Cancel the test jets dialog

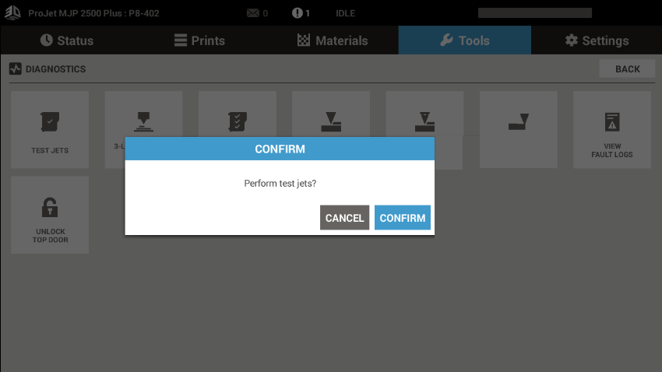pos(344,218)
